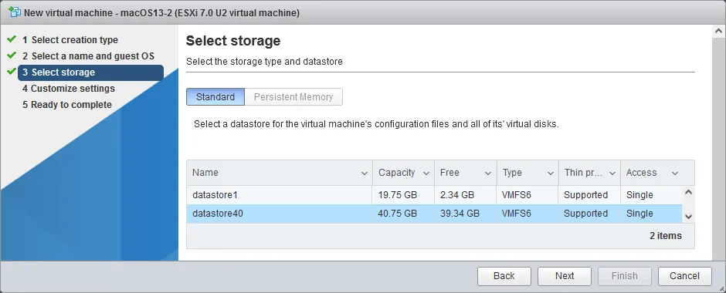Click the new virtual machine title icon
Viewport: 726px width, 293px height.
pyautogui.click(x=15, y=12)
